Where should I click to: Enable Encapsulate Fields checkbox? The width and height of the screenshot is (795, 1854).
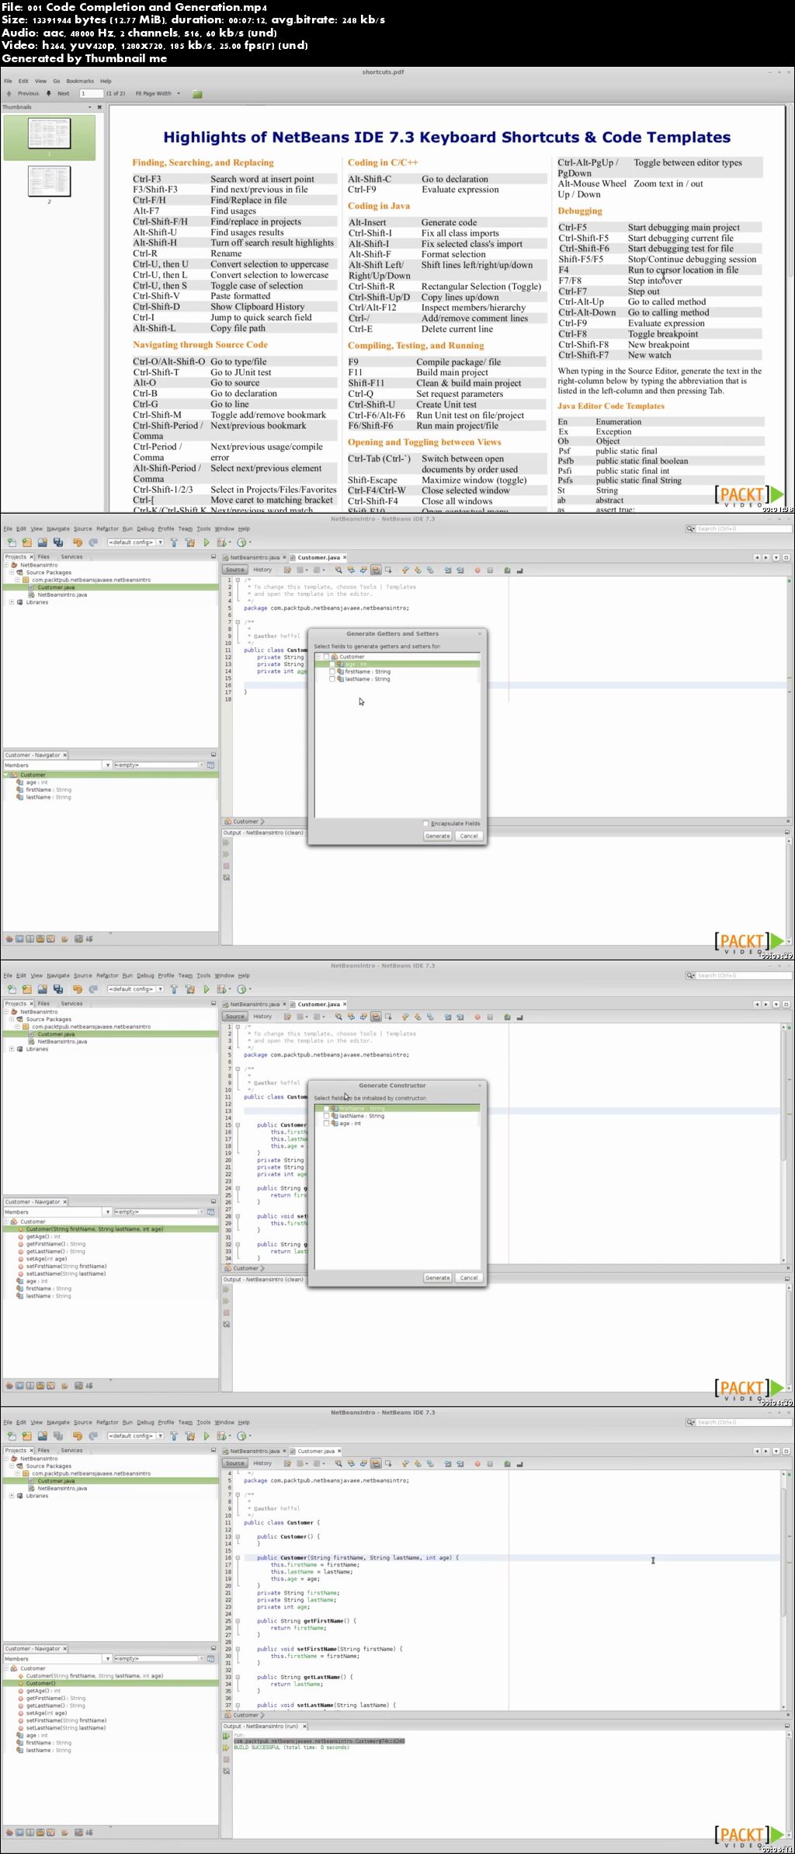click(x=426, y=823)
